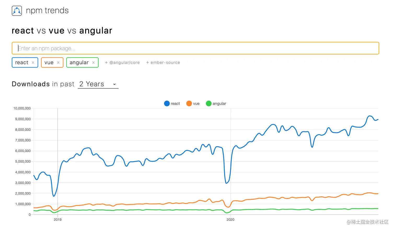Select the react package tag label
The width and height of the screenshot is (395, 231).
point(22,63)
